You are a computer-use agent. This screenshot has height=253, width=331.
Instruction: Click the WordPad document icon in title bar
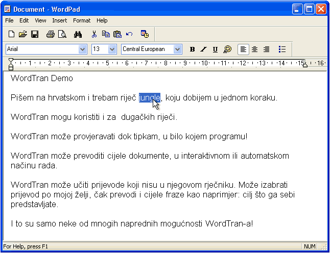point(7,9)
